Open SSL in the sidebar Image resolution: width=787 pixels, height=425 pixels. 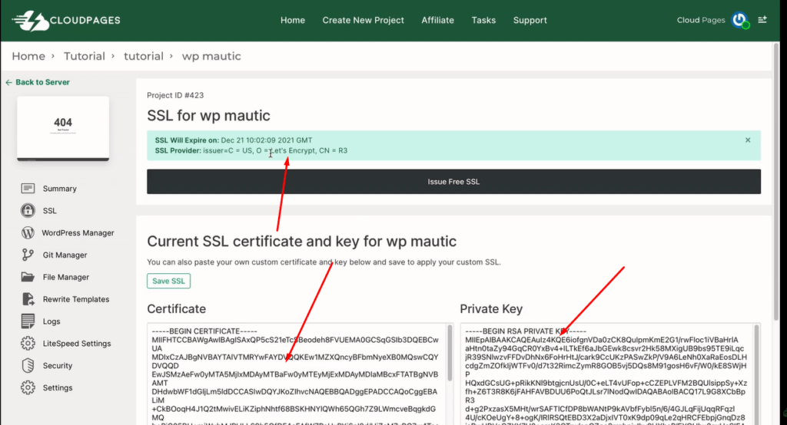tap(50, 210)
